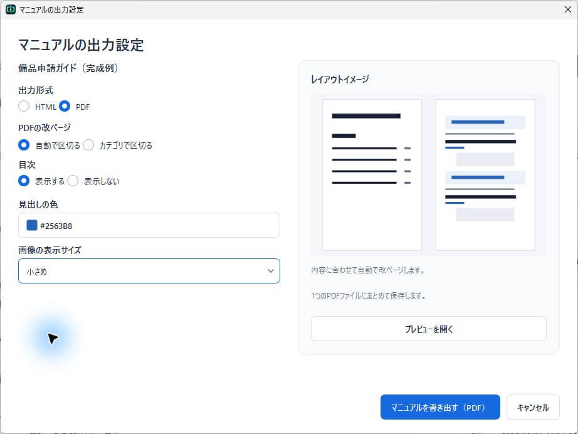Viewport: 578px width, 434px height.
Task: Click the #2563B8 heading color field
Action: tap(149, 225)
